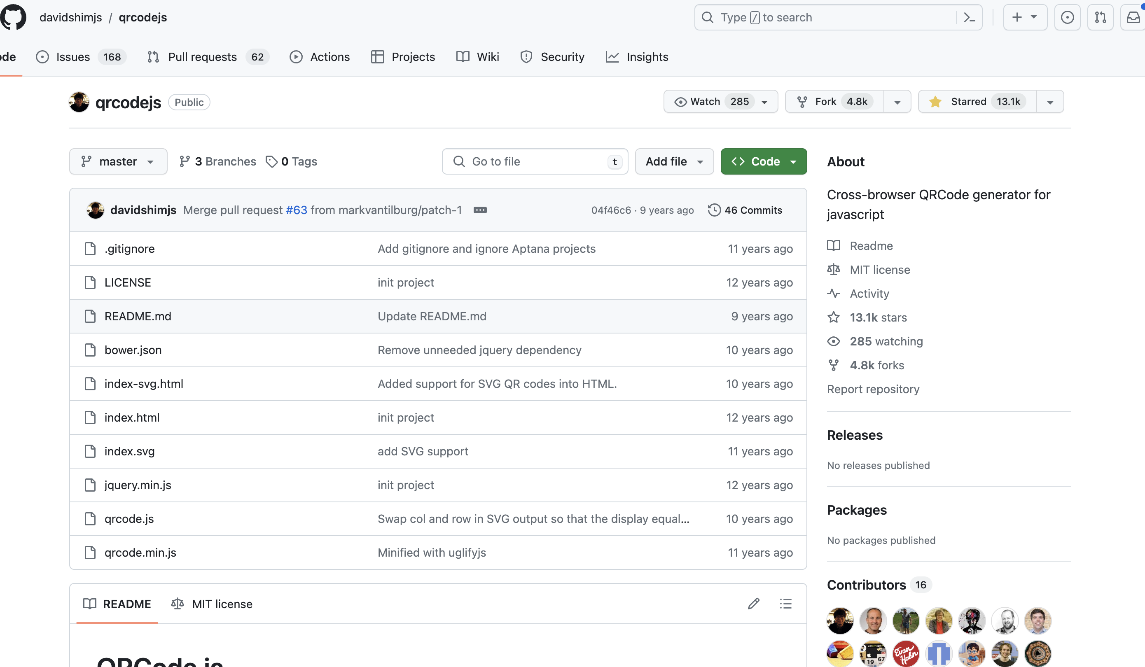The image size is (1145, 667).
Task: Toggle the list-view icon in README toolbar
Action: 786,604
